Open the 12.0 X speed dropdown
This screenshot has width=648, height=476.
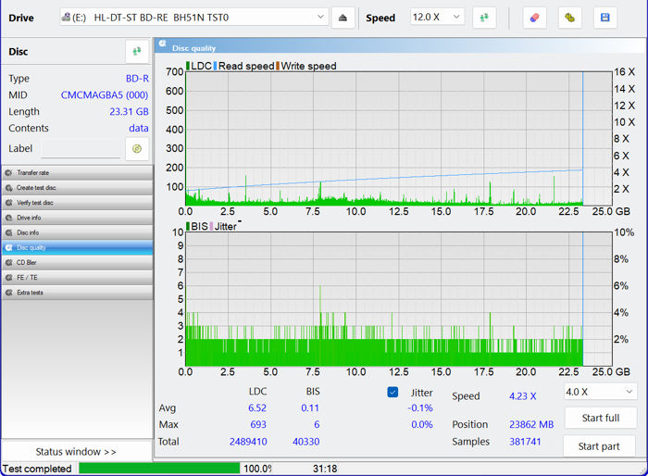click(x=437, y=18)
